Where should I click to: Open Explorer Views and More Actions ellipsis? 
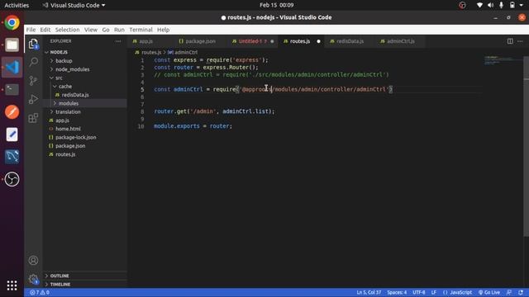tap(117, 41)
